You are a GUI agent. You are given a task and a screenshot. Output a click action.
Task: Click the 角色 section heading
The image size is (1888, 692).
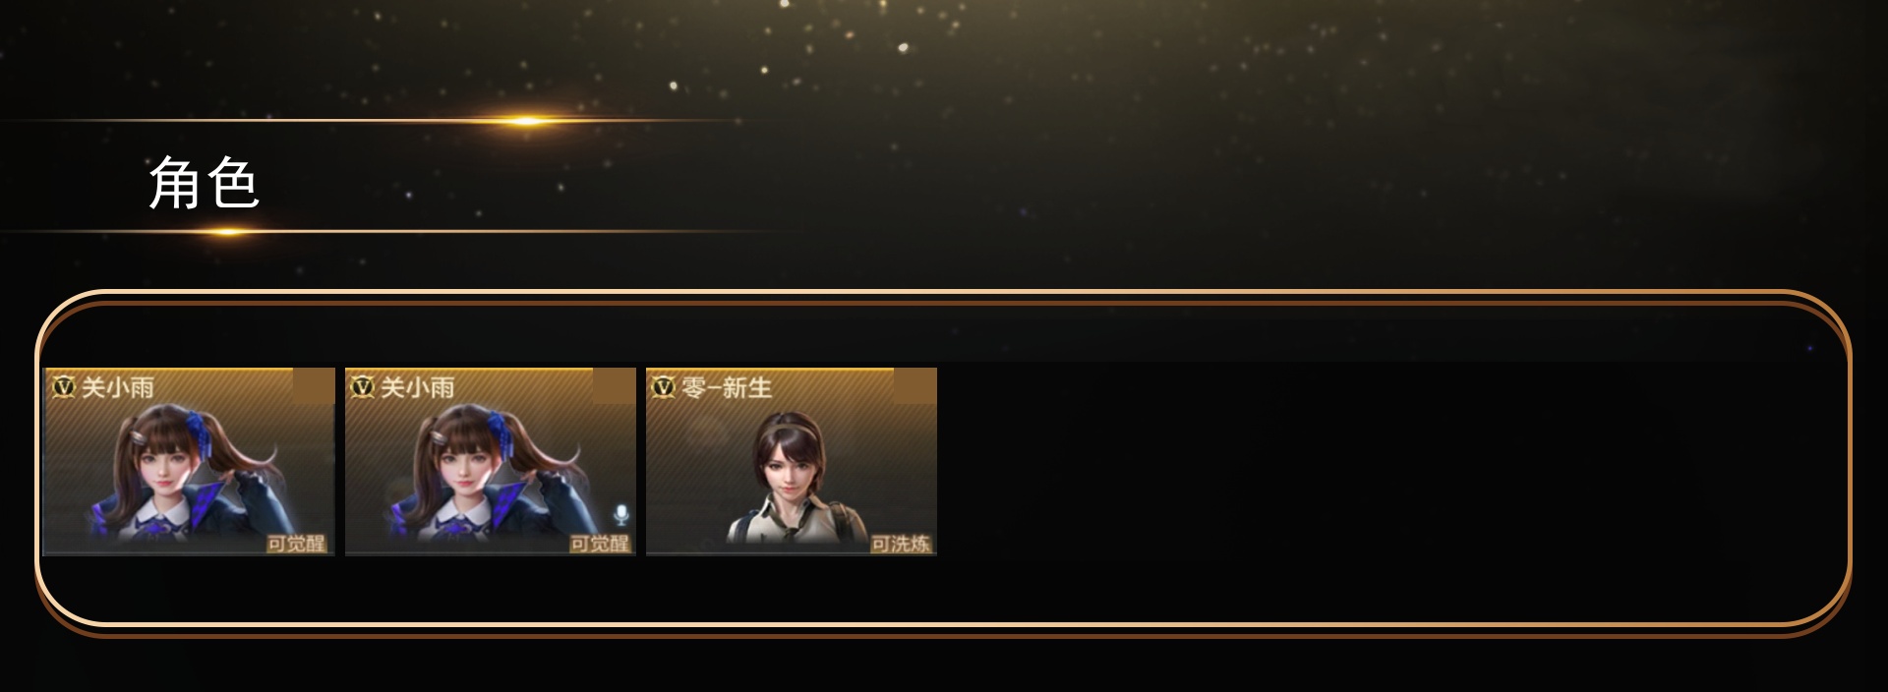point(204,183)
